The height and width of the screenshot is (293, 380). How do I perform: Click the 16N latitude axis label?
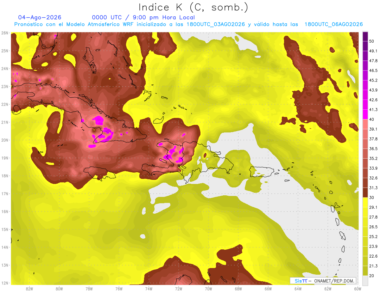(x=4, y=211)
